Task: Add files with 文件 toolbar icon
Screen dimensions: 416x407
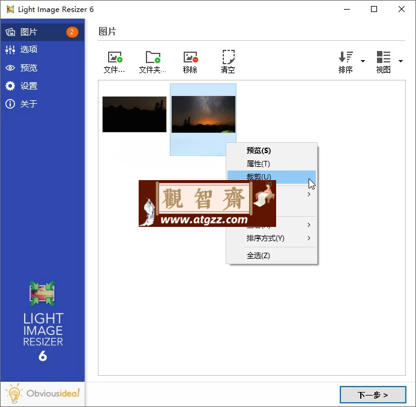Action: (115, 62)
